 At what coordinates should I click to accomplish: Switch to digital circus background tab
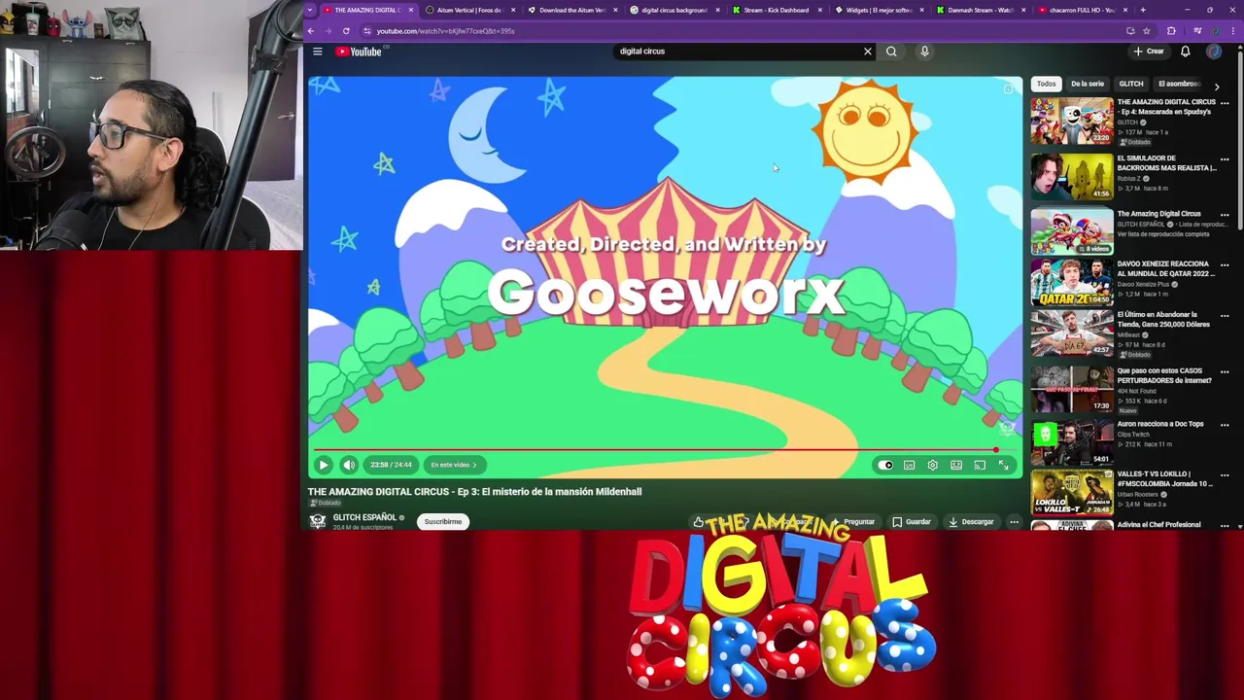[x=674, y=10]
